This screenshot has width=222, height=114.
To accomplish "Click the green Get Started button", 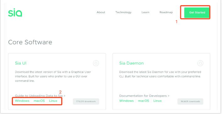I will [x=197, y=13].
